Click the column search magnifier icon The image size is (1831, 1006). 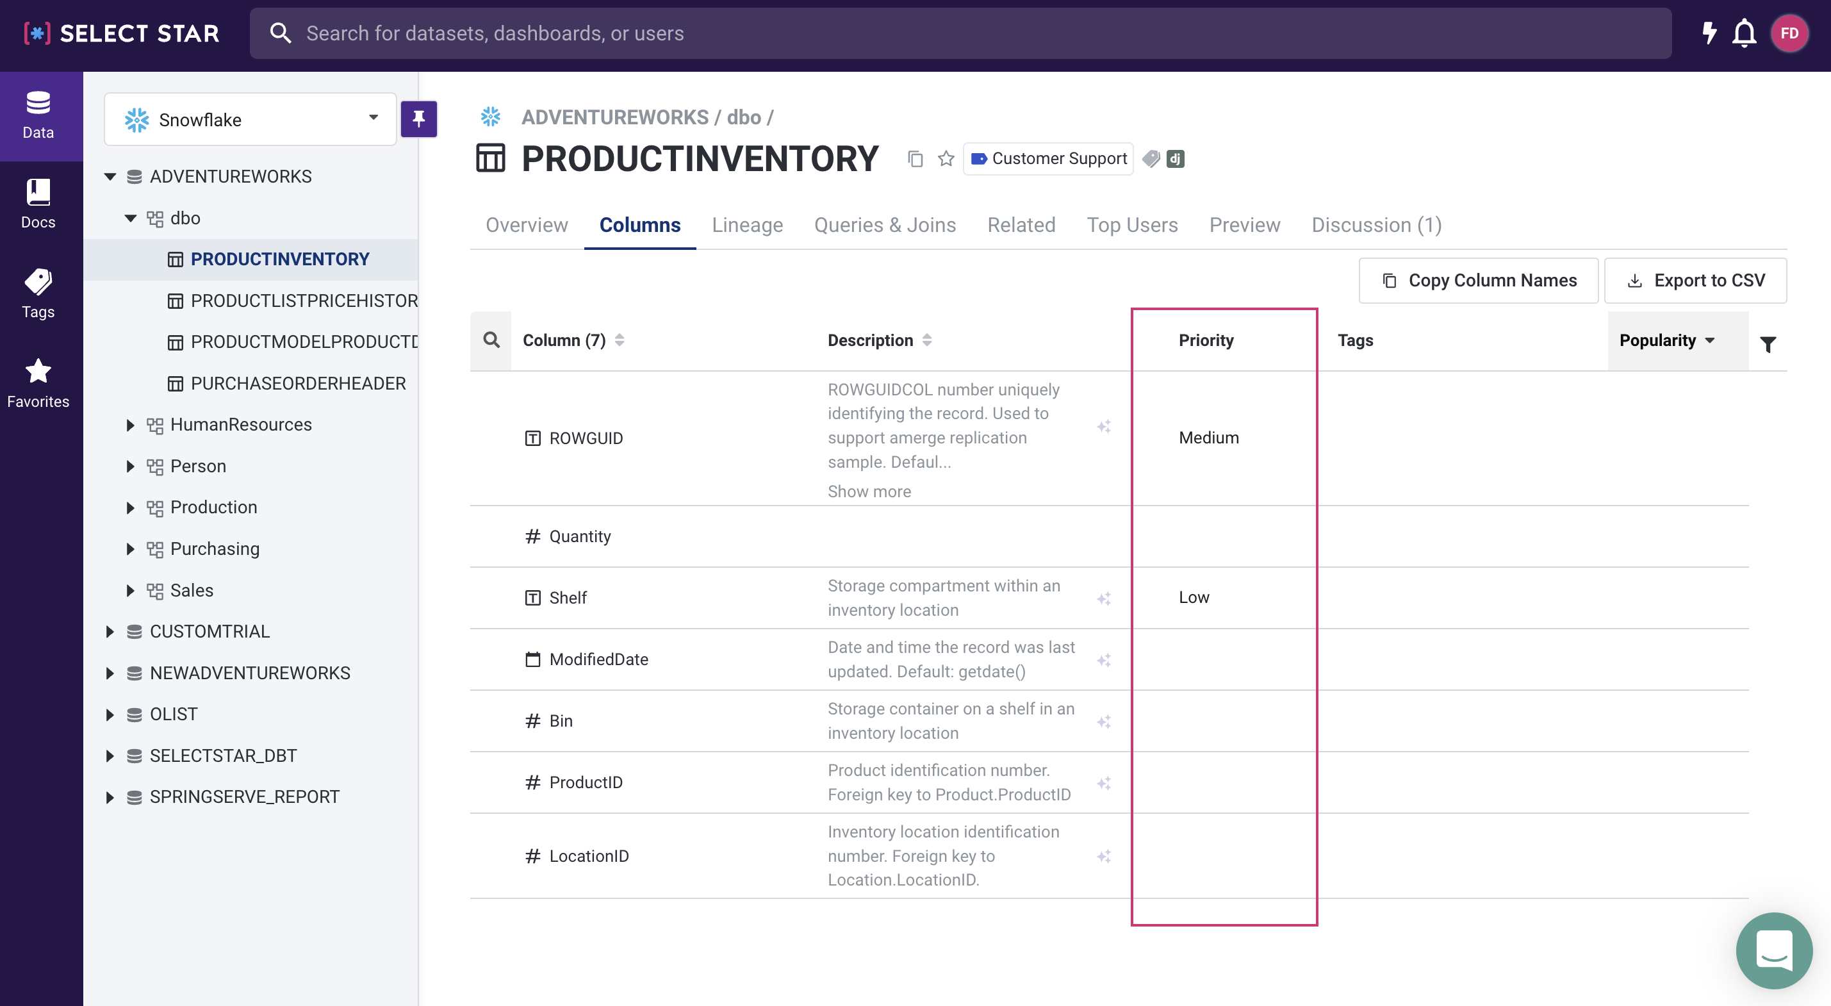point(491,340)
